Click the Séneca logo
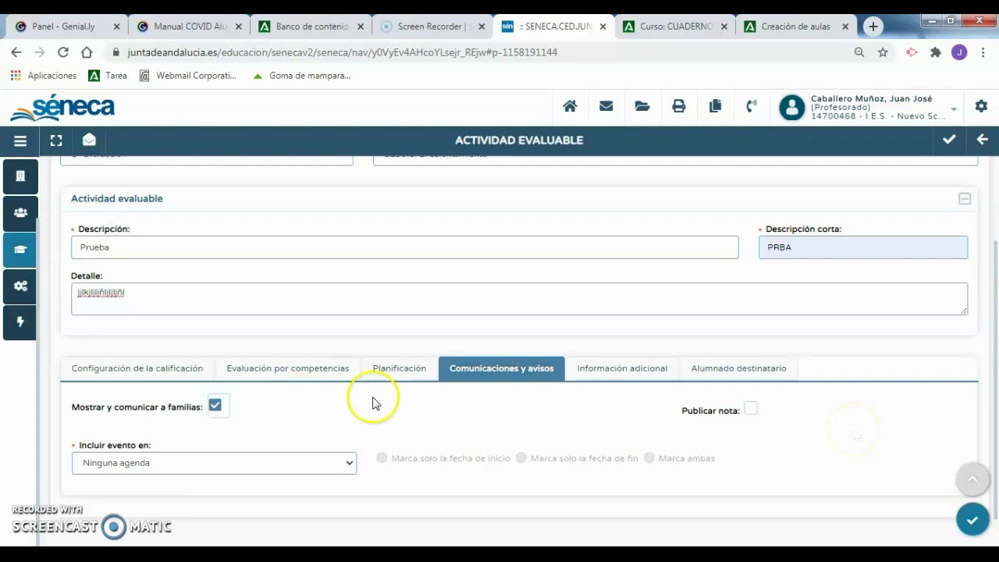 click(62, 108)
